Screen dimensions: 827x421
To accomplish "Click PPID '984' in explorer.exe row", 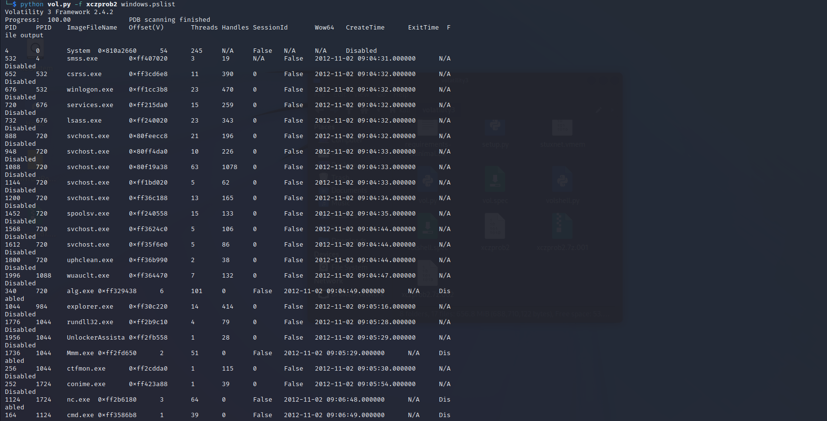I will 42,307.
